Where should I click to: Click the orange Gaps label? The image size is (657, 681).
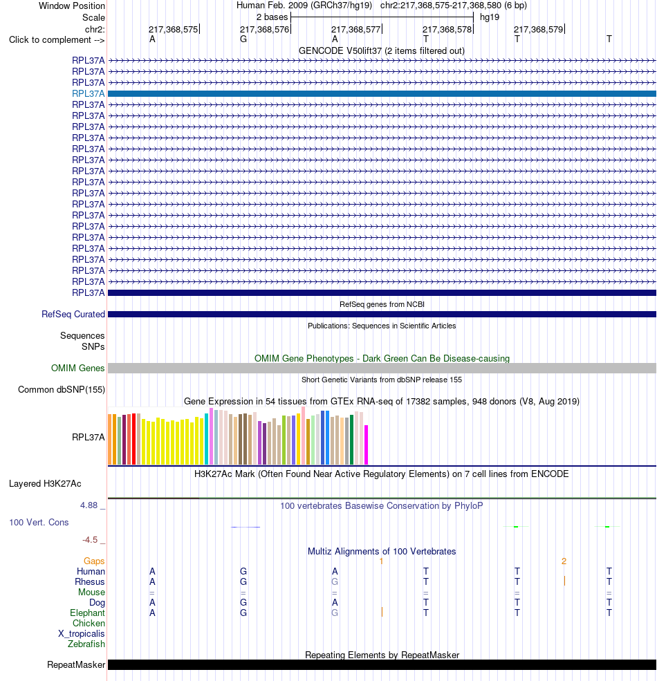point(94,561)
